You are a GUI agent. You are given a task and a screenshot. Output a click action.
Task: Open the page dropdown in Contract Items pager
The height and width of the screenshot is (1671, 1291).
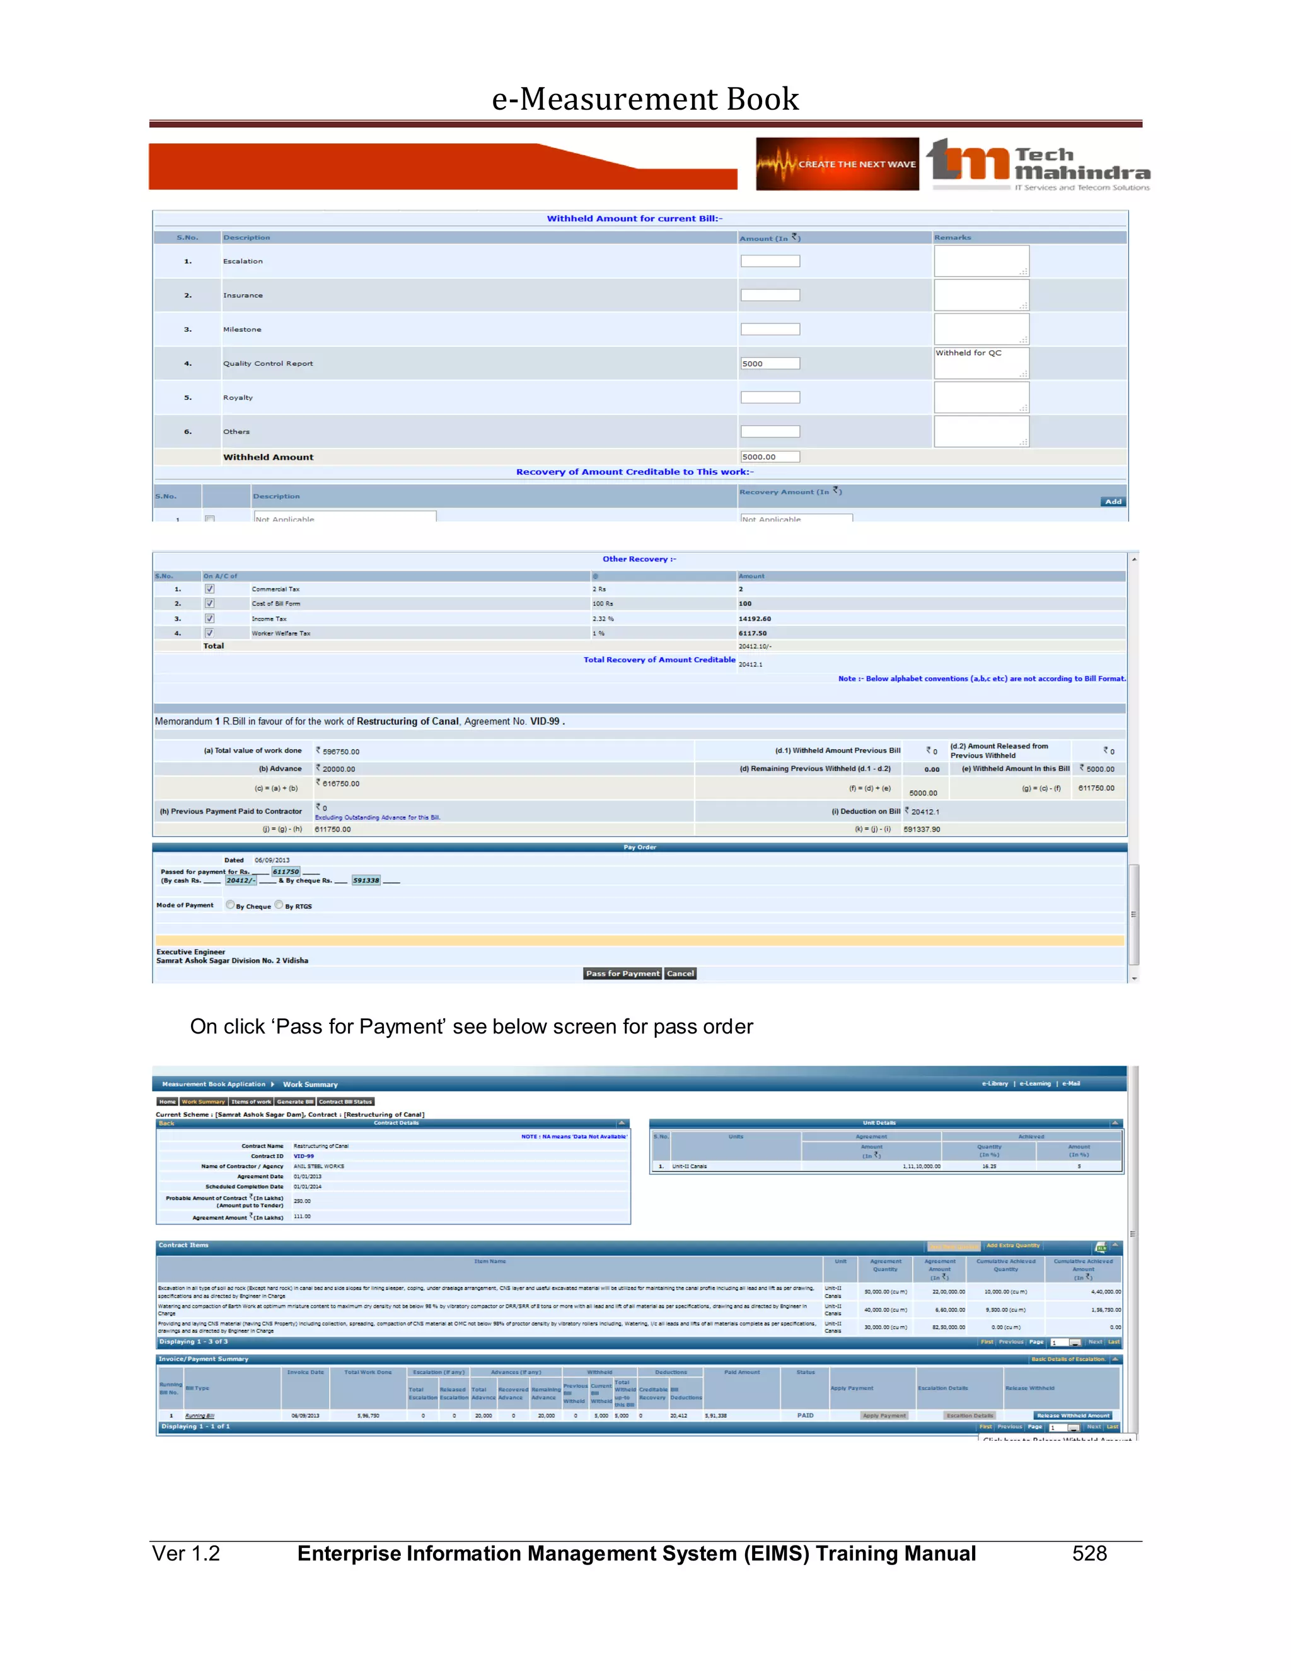[1075, 1342]
